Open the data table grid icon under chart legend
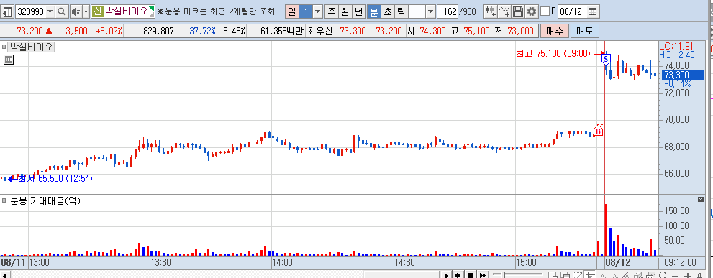Image resolution: width=713 pixels, height=278 pixels. 8,60
